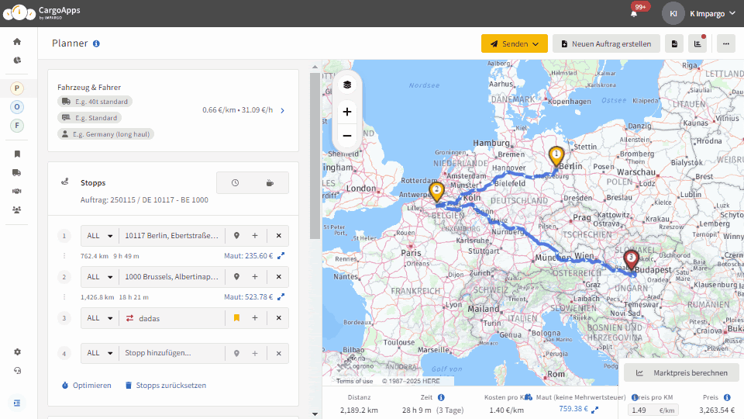Zoom in on the map
744x419 pixels.
(347, 112)
